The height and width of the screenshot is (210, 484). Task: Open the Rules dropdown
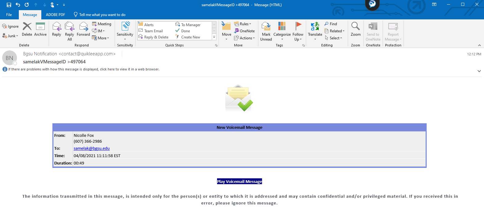[243, 24]
